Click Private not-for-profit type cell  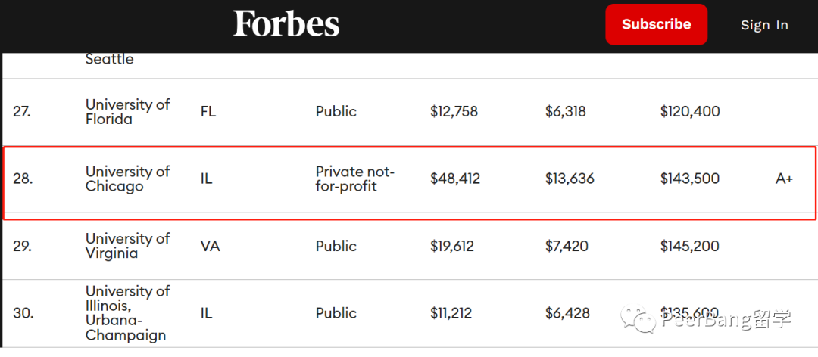pos(355,178)
